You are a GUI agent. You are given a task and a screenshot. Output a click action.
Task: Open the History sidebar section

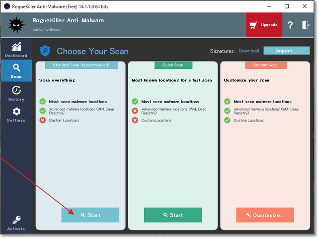pos(16,93)
